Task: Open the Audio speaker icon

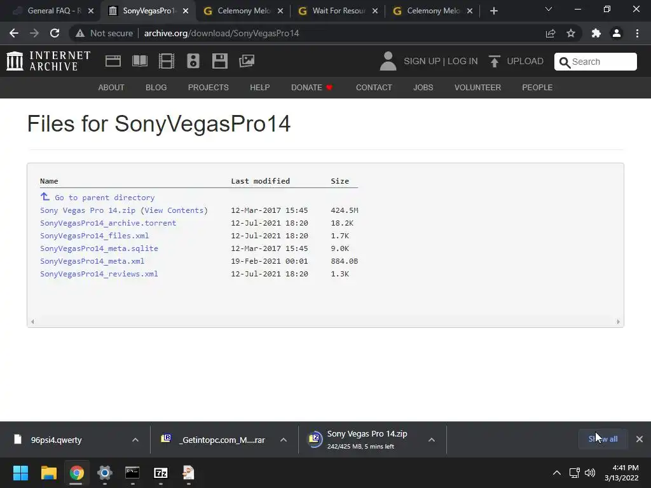Action: pyautogui.click(x=193, y=61)
